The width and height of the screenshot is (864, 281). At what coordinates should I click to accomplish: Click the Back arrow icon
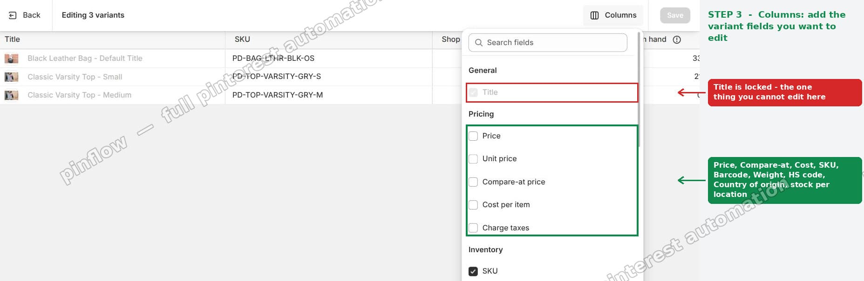pos(13,15)
